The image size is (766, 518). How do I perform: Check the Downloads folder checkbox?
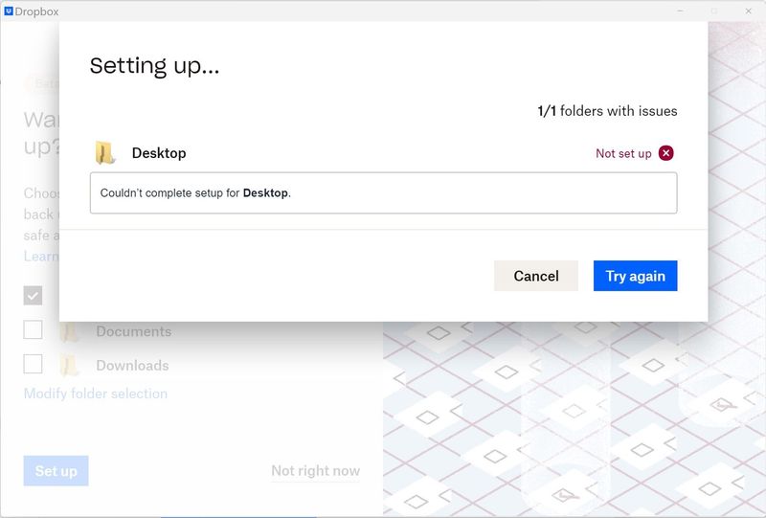[33, 364]
